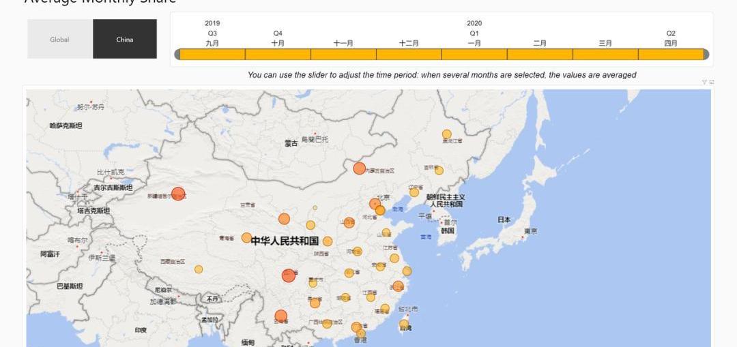The image size is (737, 347).
Task: Click the 一月 2020 timeline segment
Action: (x=474, y=55)
